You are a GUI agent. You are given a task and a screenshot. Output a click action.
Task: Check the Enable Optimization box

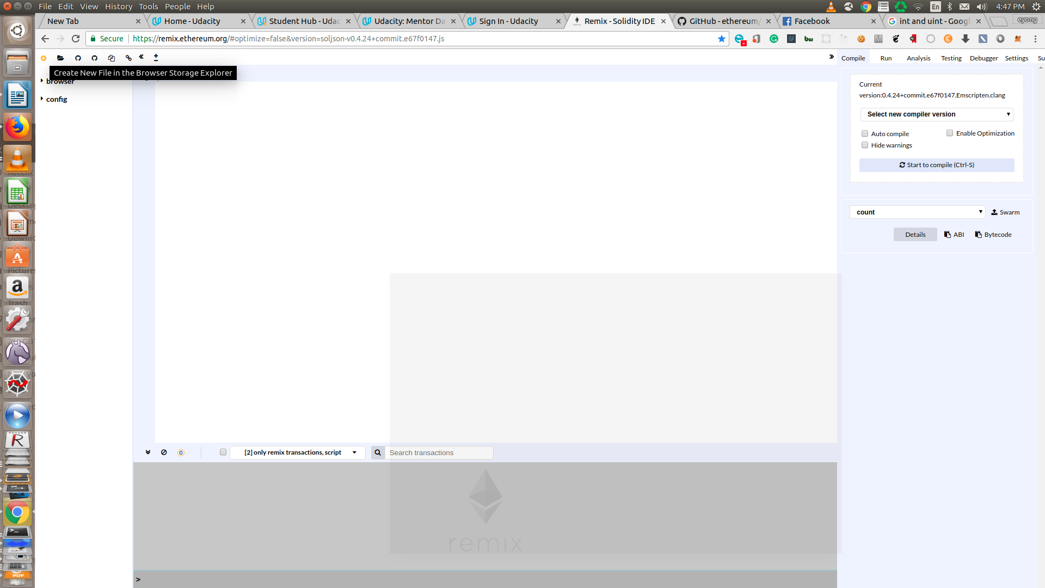(x=950, y=133)
